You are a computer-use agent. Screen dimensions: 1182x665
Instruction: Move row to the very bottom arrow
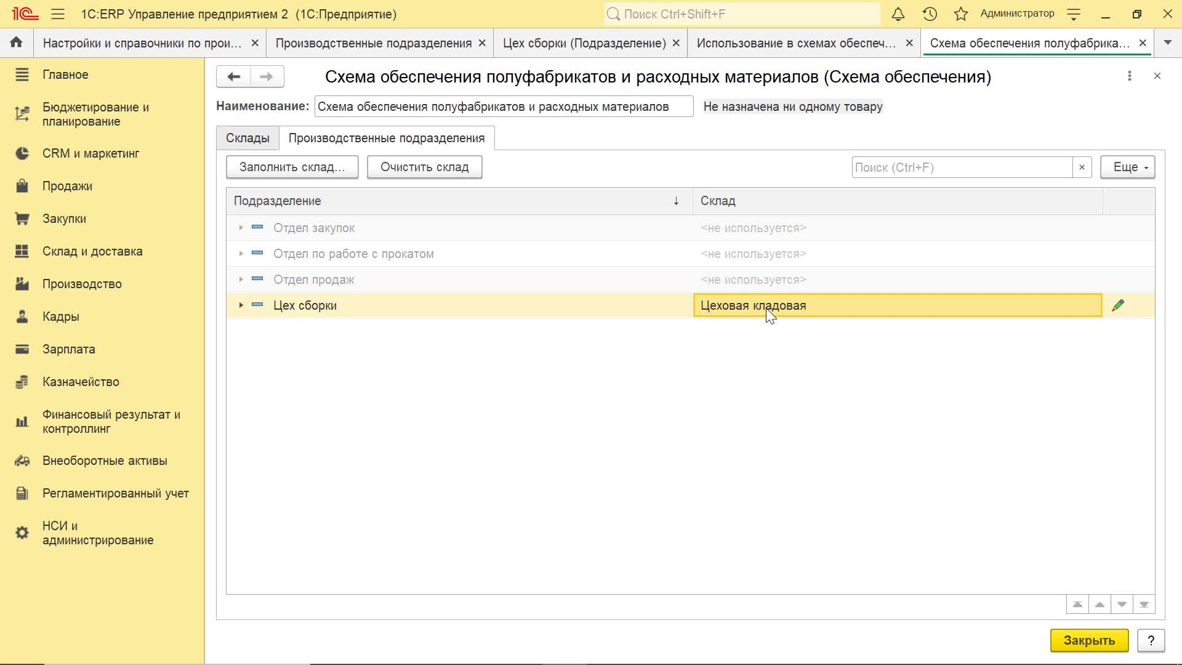point(1144,605)
